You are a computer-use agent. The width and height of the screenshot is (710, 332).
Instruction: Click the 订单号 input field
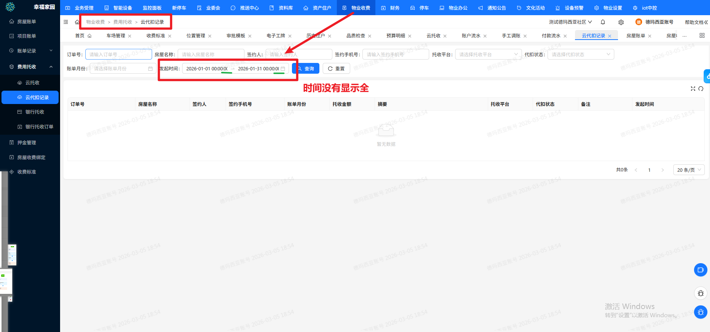point(118,54)
